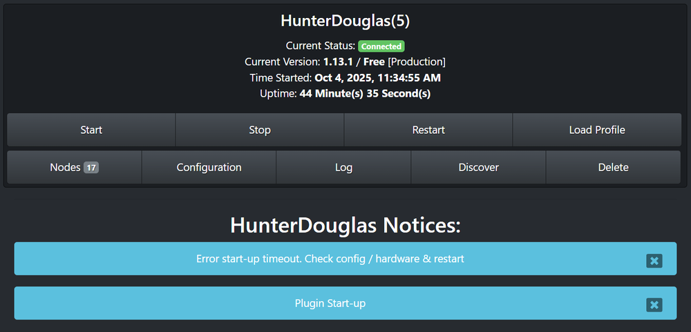Click the green Connected status badge

(x=381, y=46)
